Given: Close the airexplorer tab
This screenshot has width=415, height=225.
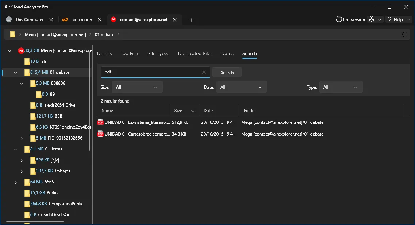Looking at the screenshot, I should [100, 20].
